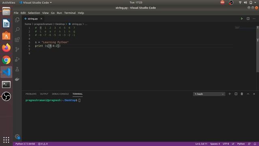Open the Explorer view in activity bar
The width and height of the screenshot is (259, 146).
coord(17,20)
